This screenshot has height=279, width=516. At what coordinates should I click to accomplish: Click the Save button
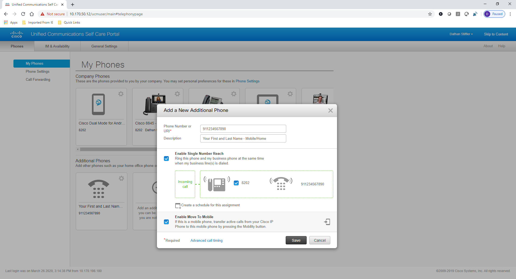click(296, 240)
